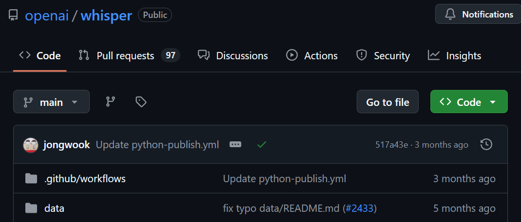
Task: Expand commit message ellipsis button
Action: click(x=235, y=144)
